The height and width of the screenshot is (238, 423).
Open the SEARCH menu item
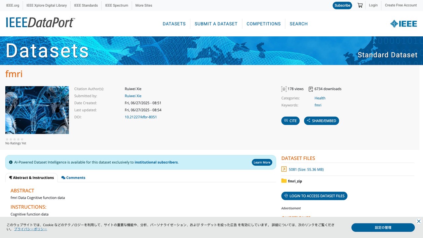[299, 24]
